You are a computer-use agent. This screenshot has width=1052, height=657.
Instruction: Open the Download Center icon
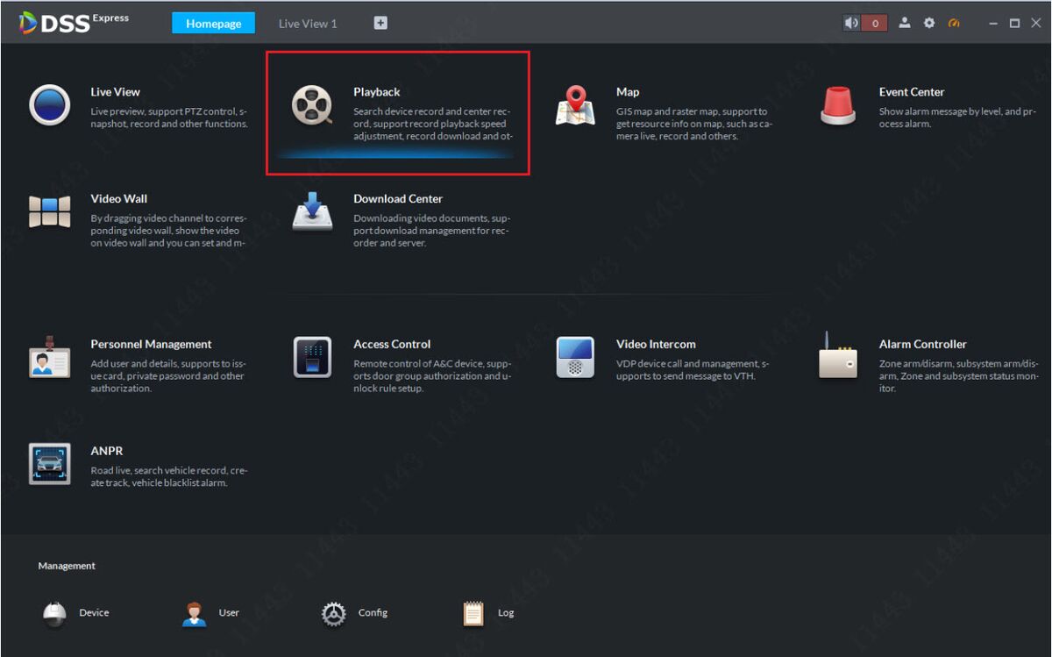(312, 211)
